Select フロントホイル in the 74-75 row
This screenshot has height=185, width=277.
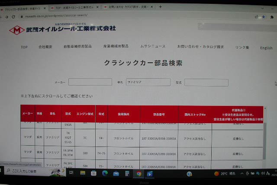(x=123, y=153)
